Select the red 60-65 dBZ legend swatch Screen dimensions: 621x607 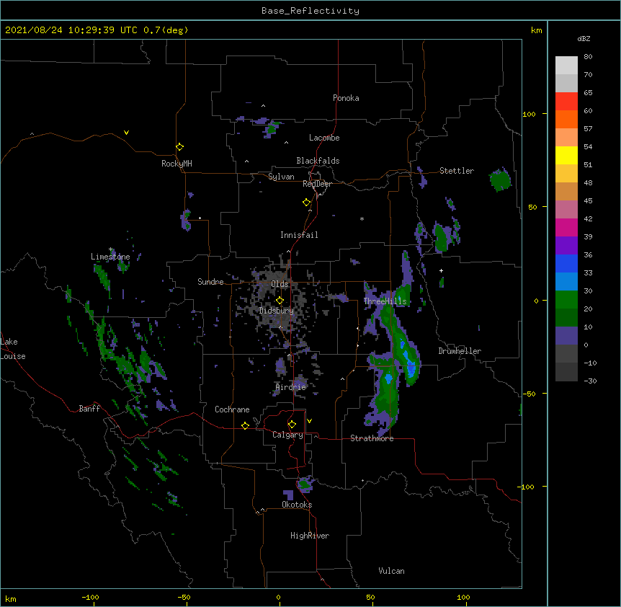(x=566, y=102)
